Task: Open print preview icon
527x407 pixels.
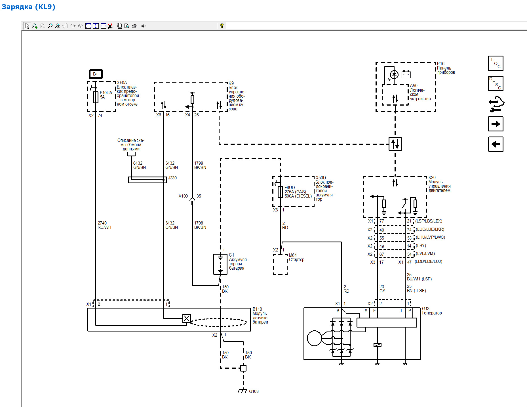Action: pyautogui.click(x=127, y=26)
